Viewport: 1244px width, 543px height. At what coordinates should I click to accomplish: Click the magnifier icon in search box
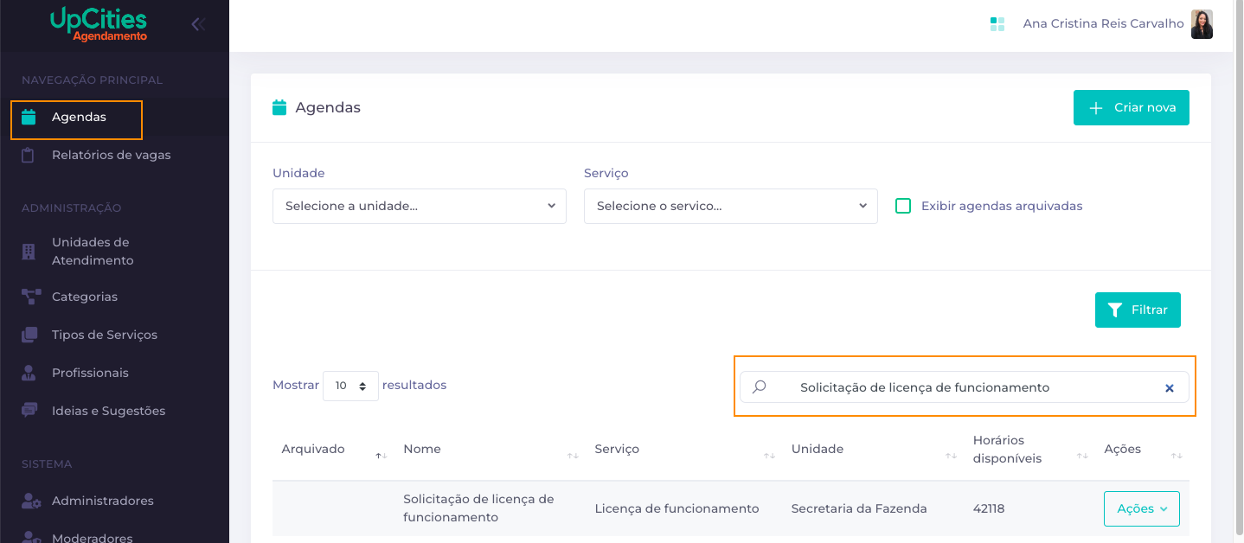759,387
